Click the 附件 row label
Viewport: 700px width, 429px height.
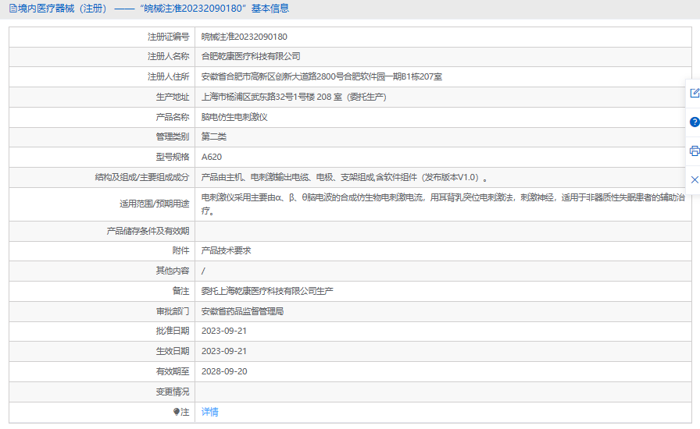pos(180,250)
